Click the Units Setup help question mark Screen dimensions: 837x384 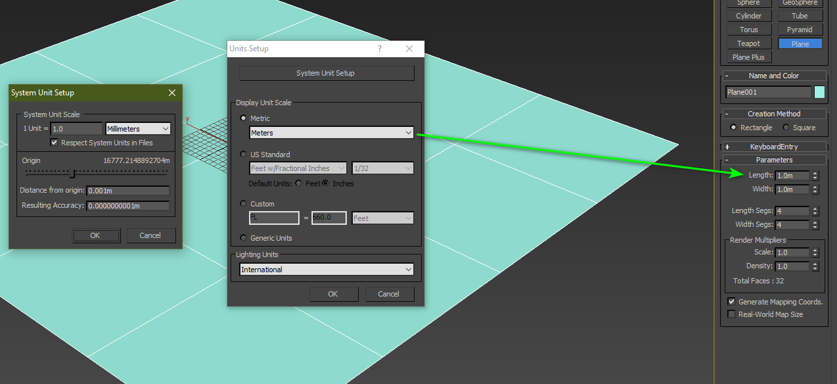pos(380,49)
